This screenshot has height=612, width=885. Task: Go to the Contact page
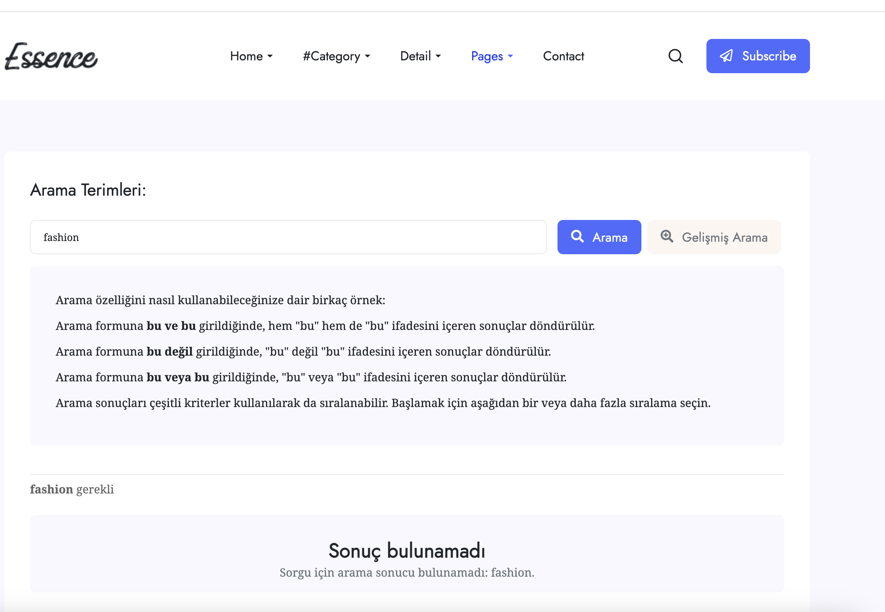[563, 56]
